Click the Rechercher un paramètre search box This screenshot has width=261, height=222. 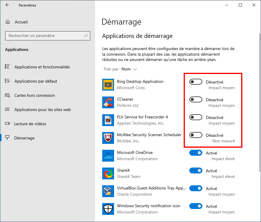point(48,36)
